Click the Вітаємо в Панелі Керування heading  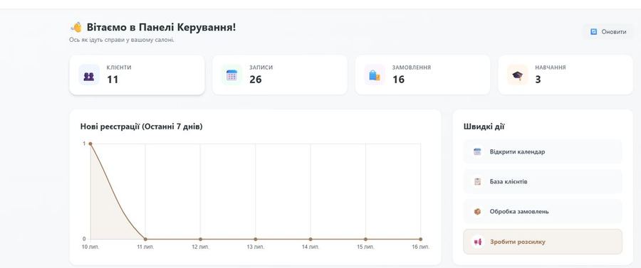pyautogui.click(x=161, y=28)
